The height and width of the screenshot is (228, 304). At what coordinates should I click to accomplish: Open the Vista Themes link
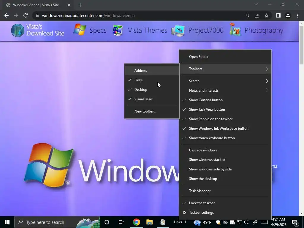[147, 31]
